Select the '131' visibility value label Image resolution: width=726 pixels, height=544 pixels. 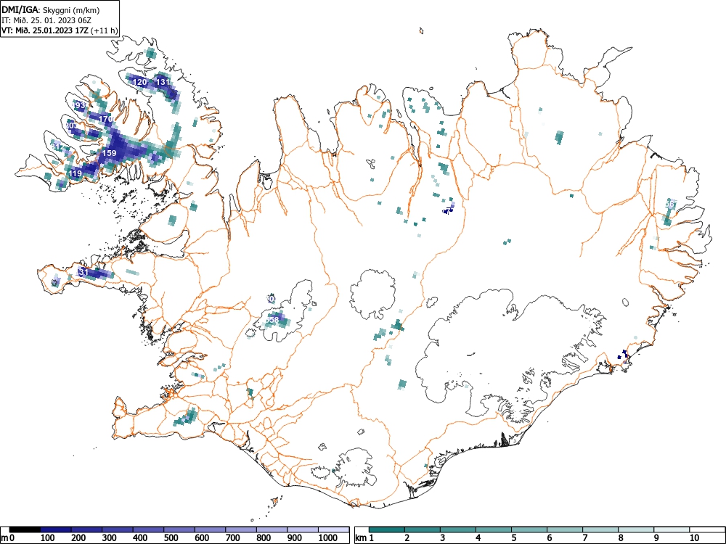163,82
